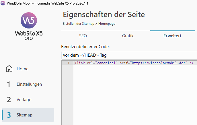Click the empty area of the code editor
This screenshot has height=125, width=197.
click(135, 94)
